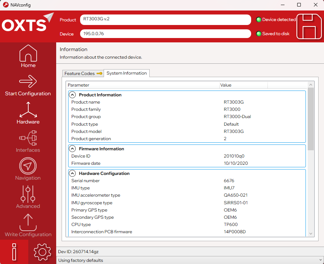The image size is (324, 264).
Task: Select the Product group row
Action: point(187,117)
